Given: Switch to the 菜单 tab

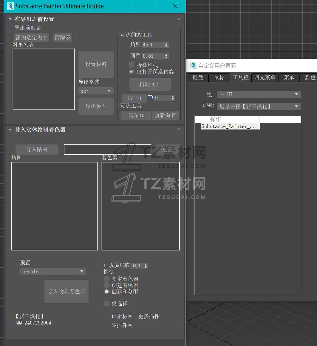Looking at the screenshot, I should (289, 77).
